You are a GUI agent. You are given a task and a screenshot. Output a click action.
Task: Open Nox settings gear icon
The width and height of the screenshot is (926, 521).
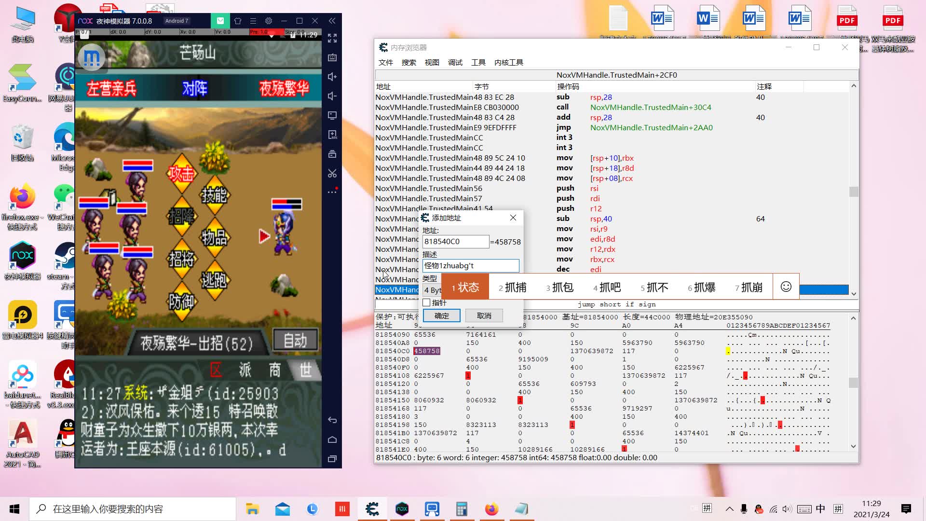coord(269,21)
